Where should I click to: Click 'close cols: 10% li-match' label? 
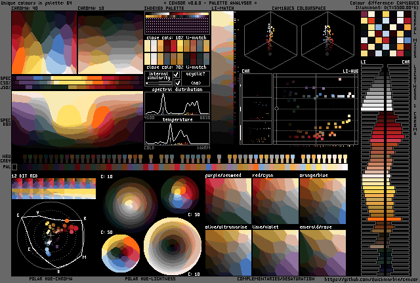[177, 37]
